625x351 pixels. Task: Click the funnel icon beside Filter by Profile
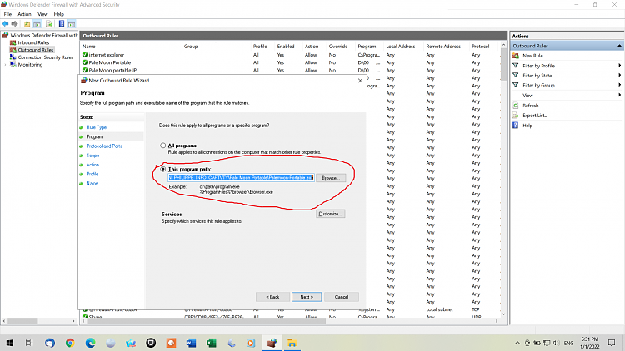pos(516,66)
